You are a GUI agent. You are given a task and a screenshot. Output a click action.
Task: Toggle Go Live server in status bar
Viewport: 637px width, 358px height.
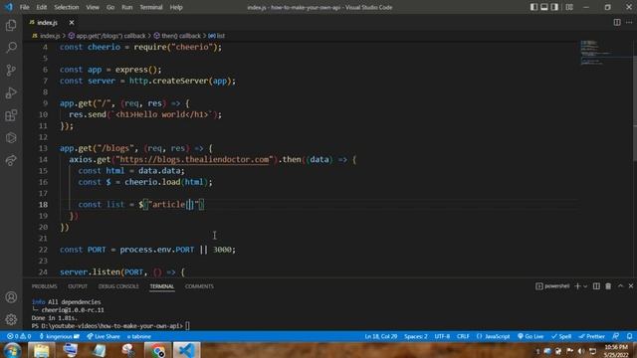[531, 336]
